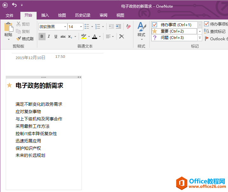Toggle bold formatting
The image size is (228, 192).
[42, 36]
